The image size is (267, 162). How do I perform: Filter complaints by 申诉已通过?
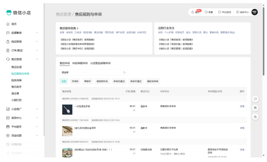click(119, 81)
